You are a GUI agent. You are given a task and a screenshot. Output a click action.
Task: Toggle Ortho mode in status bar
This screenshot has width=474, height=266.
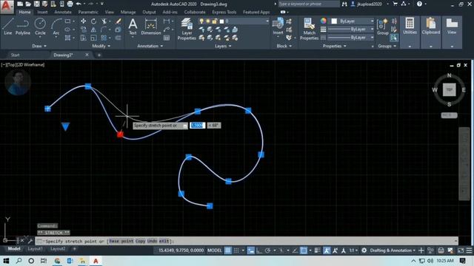259,250
